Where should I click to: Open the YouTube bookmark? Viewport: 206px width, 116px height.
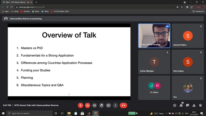25,12
